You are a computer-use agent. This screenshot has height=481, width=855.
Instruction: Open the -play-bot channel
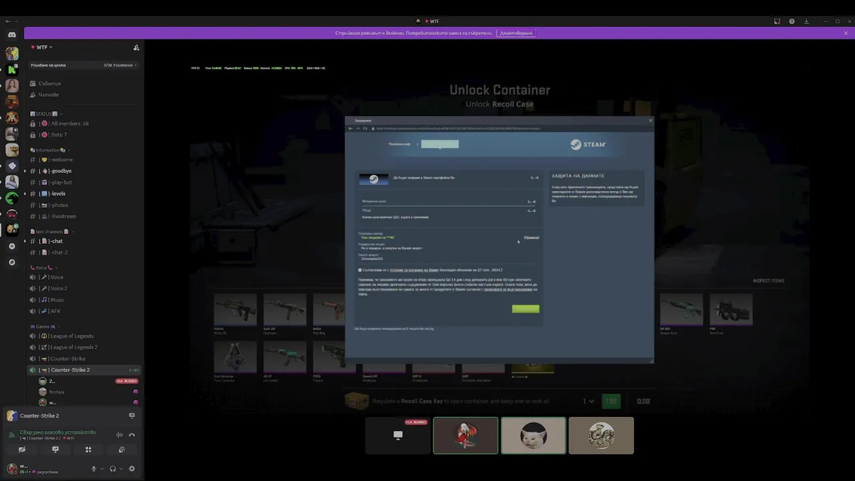point(83,182)
